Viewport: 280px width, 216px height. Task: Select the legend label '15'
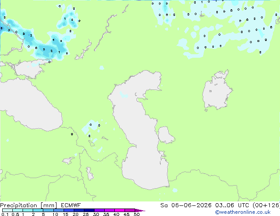pyautogui.click(x=65, y=214)
